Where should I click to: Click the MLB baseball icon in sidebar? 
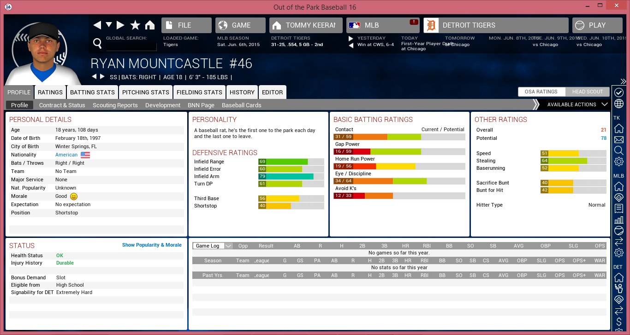point(619,231)
